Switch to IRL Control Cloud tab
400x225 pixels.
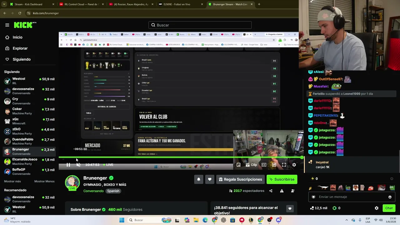click(x=82, y=4)
